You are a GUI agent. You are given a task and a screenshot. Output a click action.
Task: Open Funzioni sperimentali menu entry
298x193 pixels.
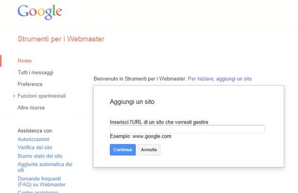click(x=41, y=96)
